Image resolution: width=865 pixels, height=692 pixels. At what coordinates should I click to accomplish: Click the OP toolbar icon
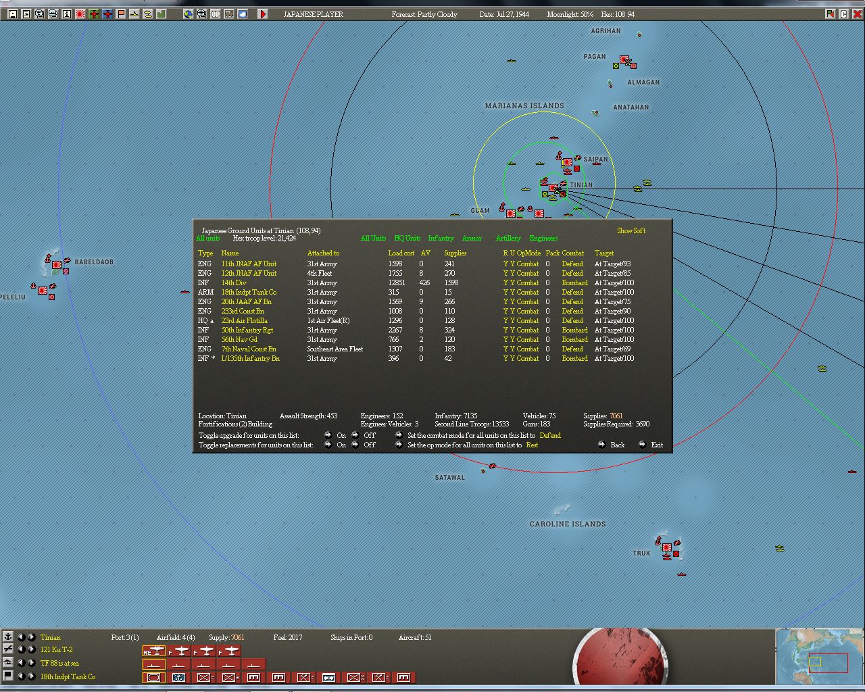216,14
